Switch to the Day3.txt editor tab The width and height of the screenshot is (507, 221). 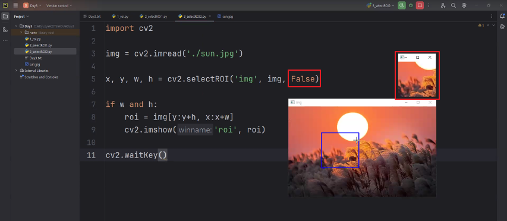[x=92, y=16]
